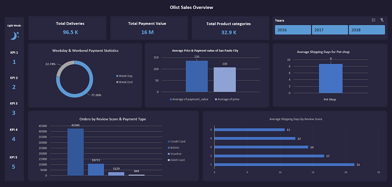The height and width of the screenshot is (187, 392).
Task: Select the review score 5 bar
Action: pos(250,130)
